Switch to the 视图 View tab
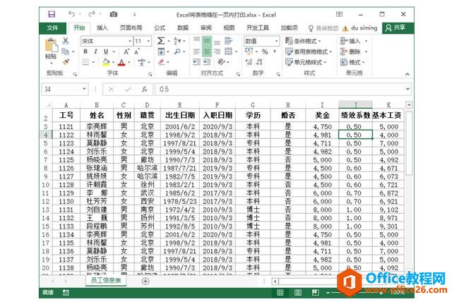 229,28
